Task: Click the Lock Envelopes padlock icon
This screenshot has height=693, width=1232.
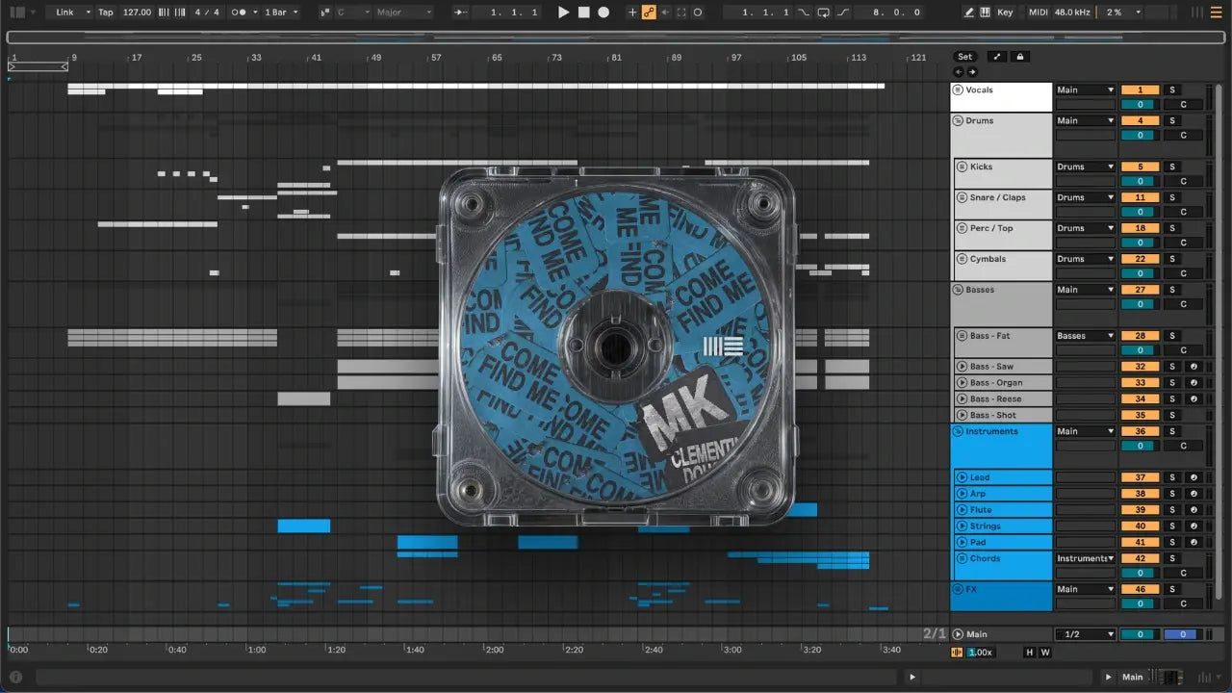Action: [1019, 57]
